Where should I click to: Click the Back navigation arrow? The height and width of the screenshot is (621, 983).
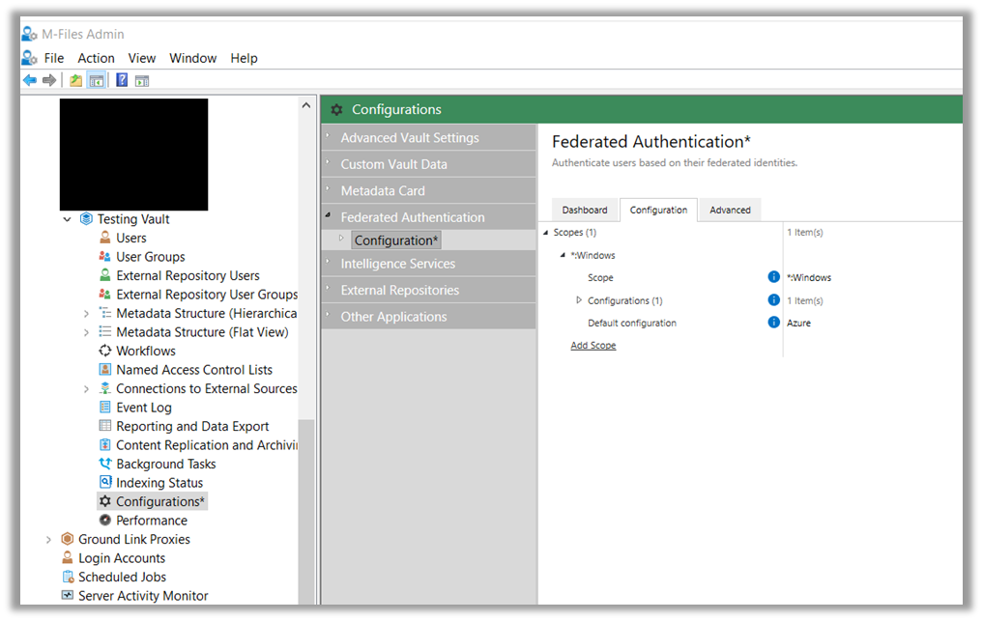[29, 79]
